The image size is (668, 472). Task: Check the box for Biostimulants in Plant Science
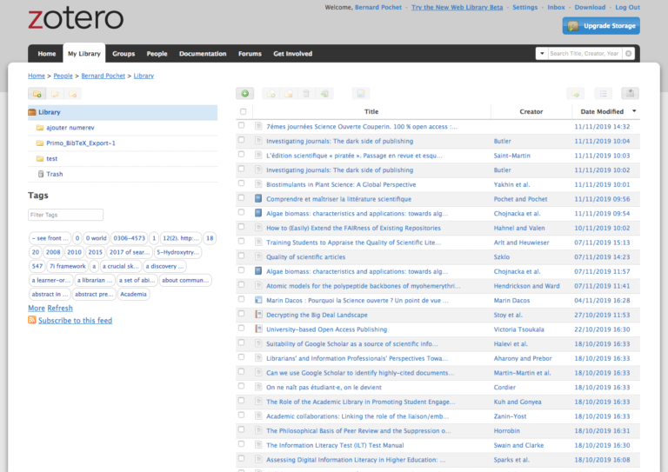coord(242,183)
